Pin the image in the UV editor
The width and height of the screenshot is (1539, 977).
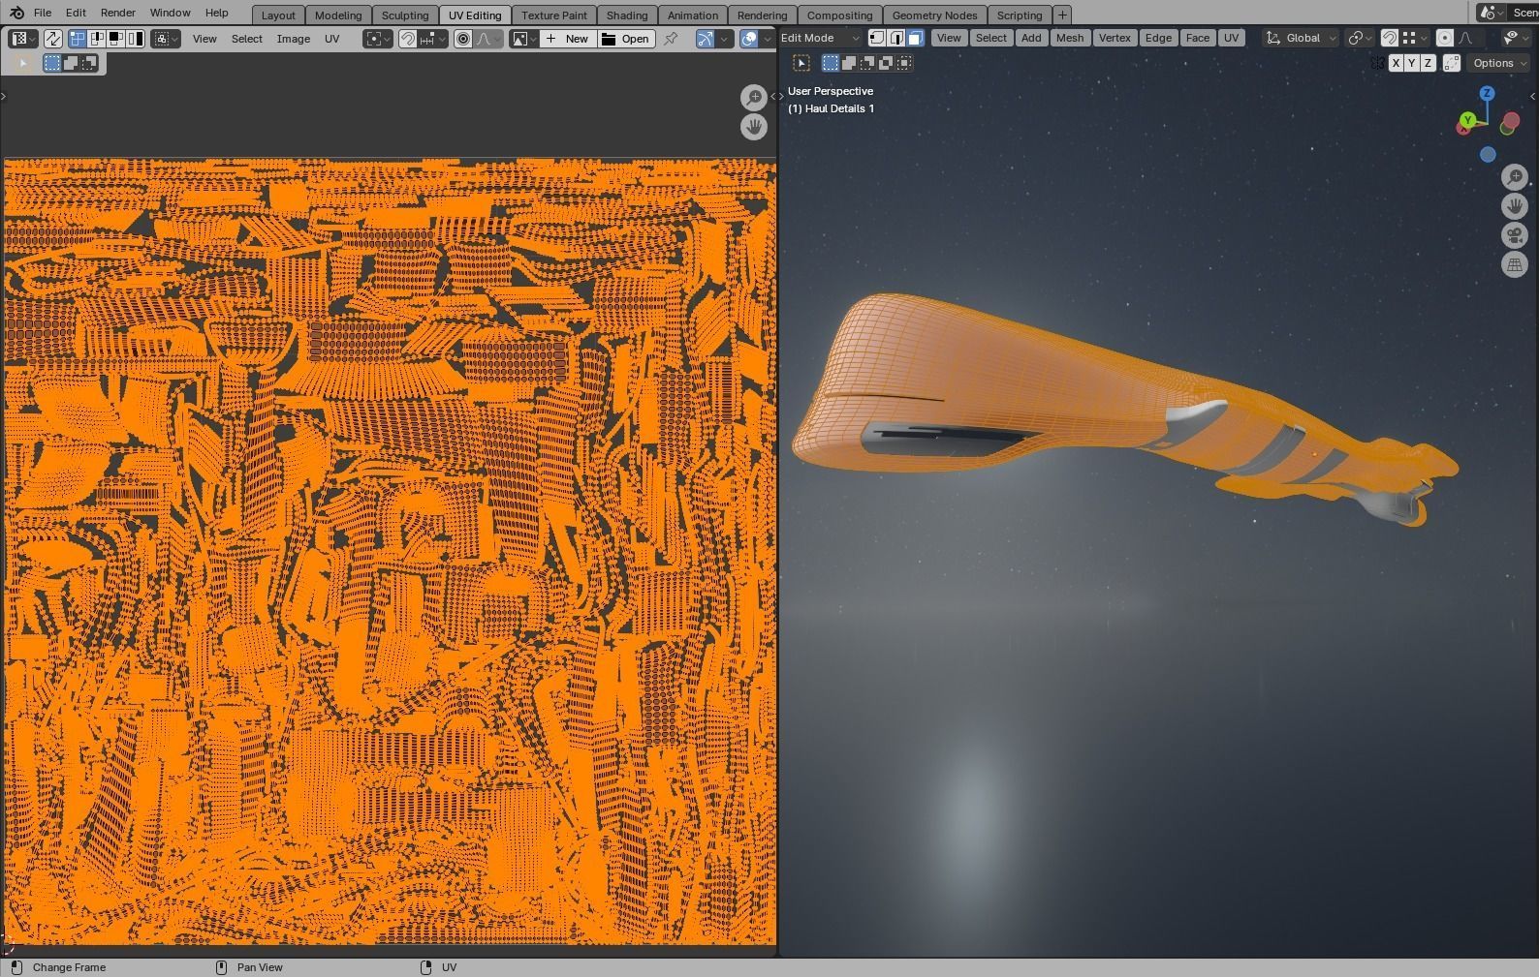pos(670,39)
